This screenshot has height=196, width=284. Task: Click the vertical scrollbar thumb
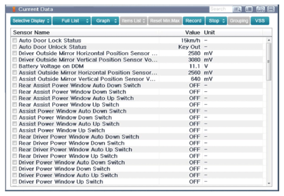pos(269,62)
